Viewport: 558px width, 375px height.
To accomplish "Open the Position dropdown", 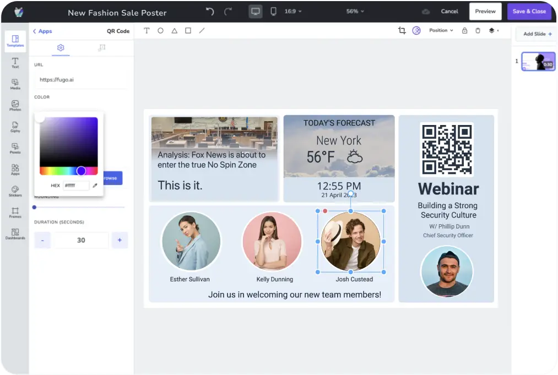I will coord(441,31).
